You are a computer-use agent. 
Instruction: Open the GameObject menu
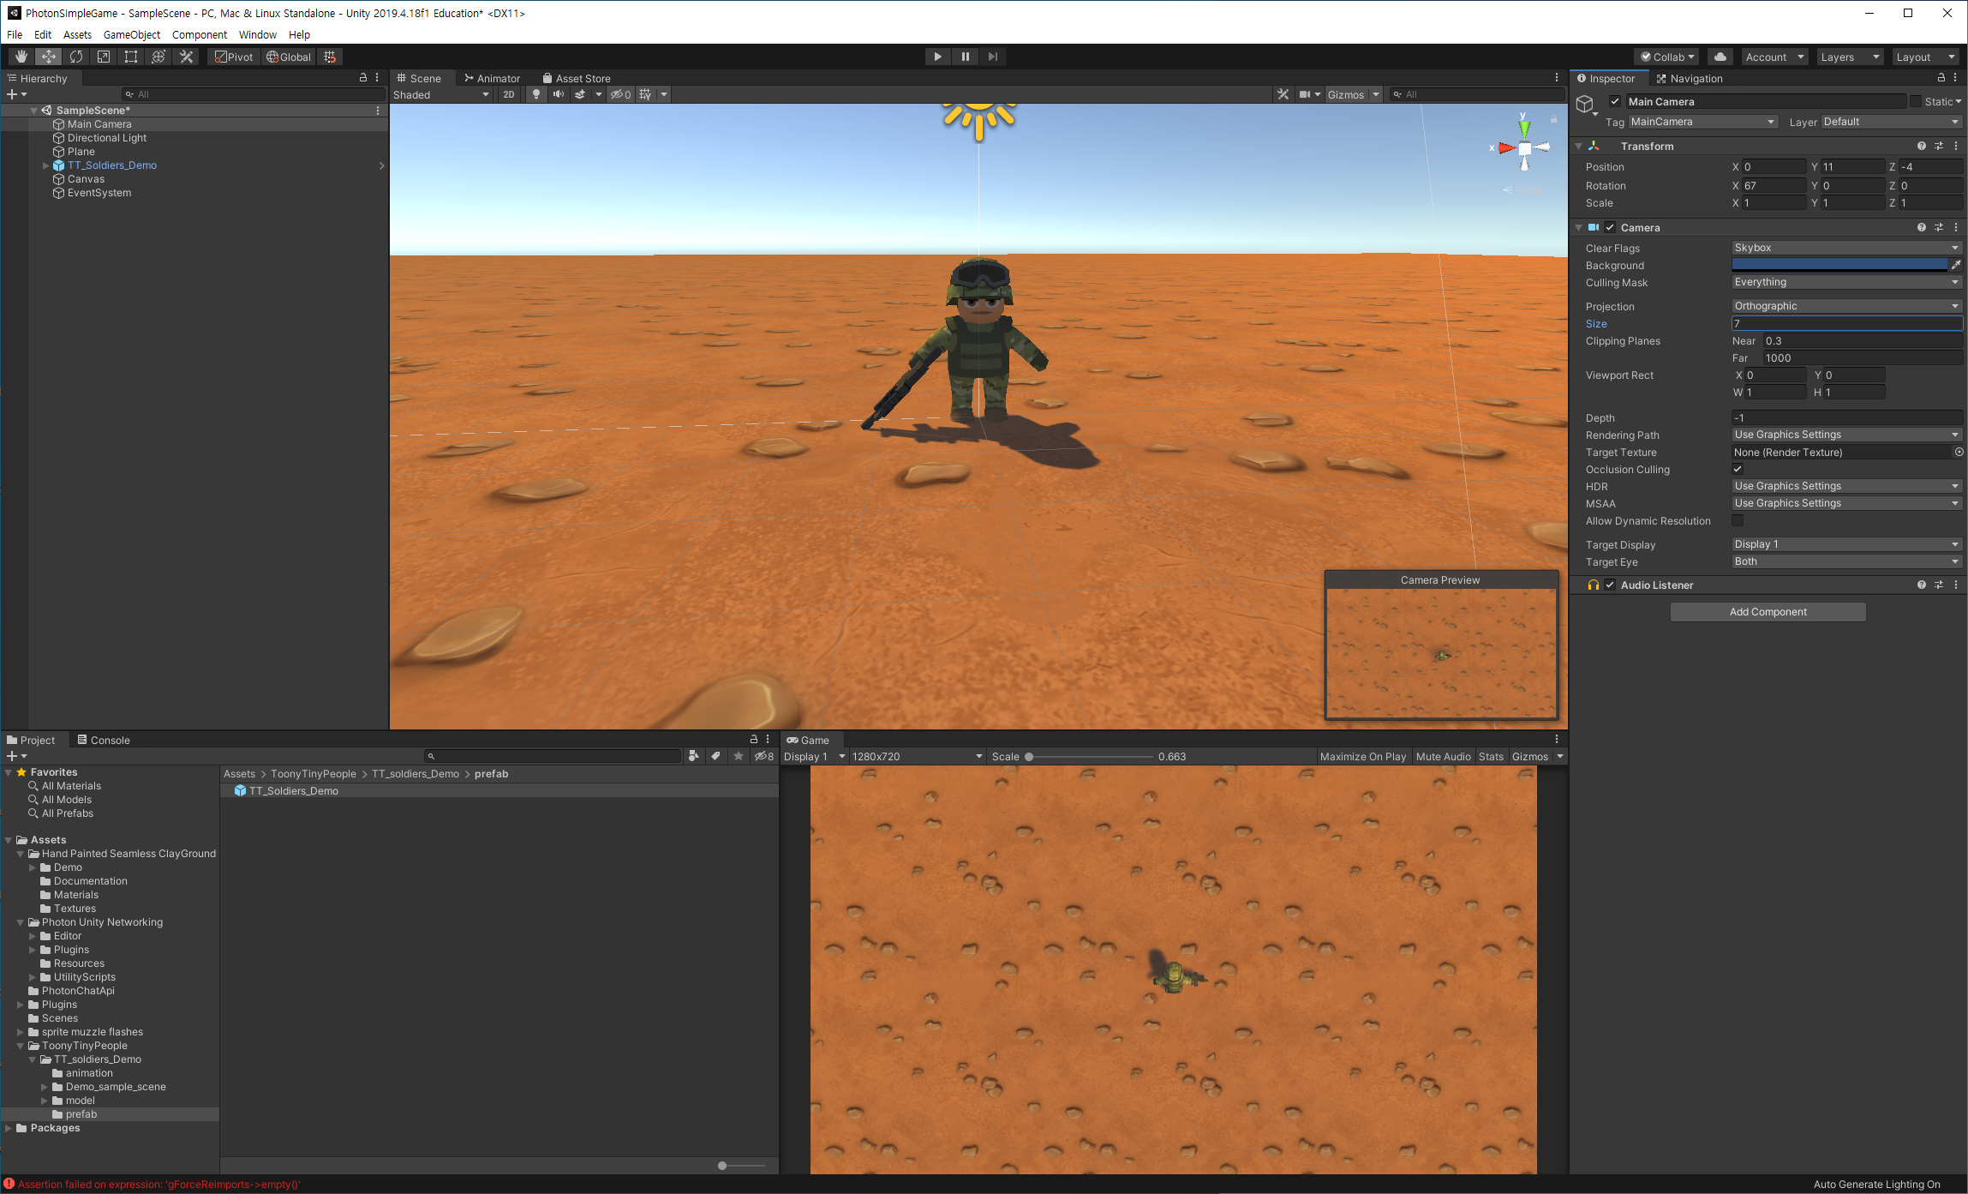[x=131, y=34]
